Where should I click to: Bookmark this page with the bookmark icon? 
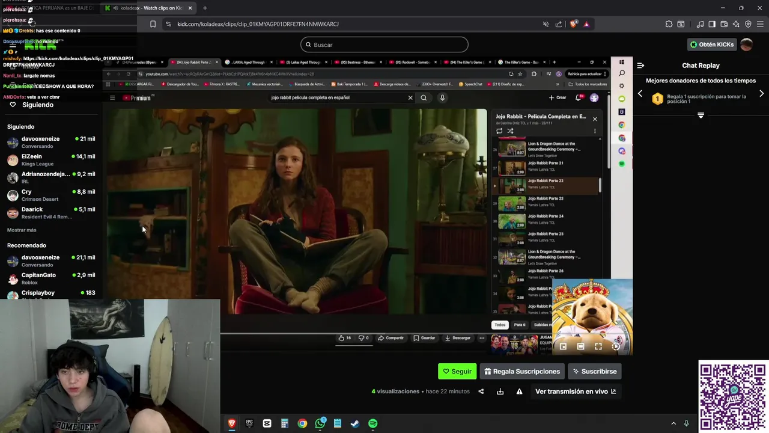click(x=153, y=24)
